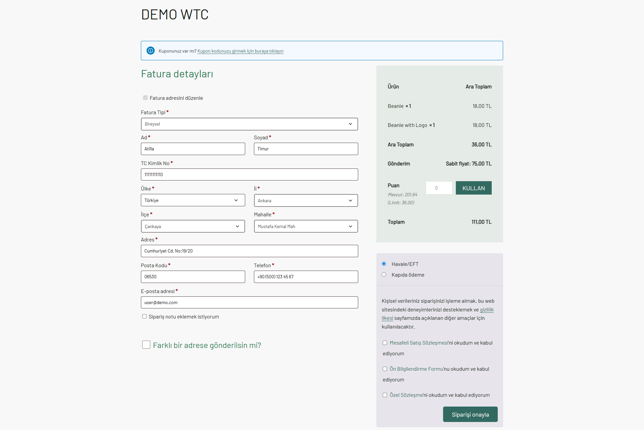Open the İl province dropdown showing Ankara
The width and height of the screenshot is (644, 430).
point(306,201)
